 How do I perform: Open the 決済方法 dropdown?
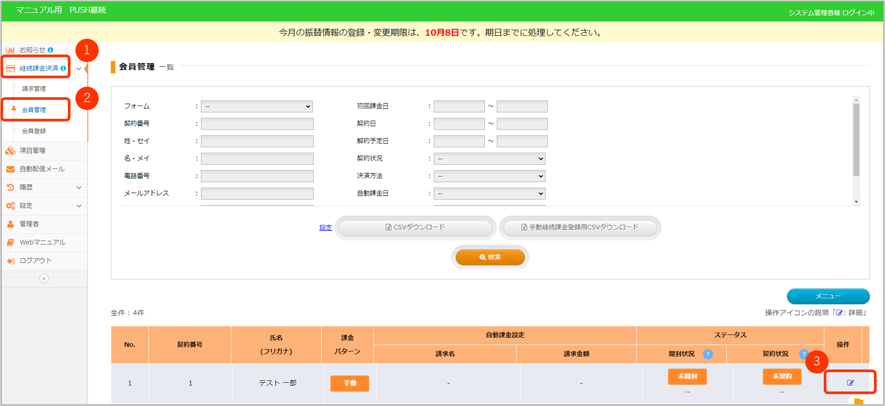pos(489,176)
